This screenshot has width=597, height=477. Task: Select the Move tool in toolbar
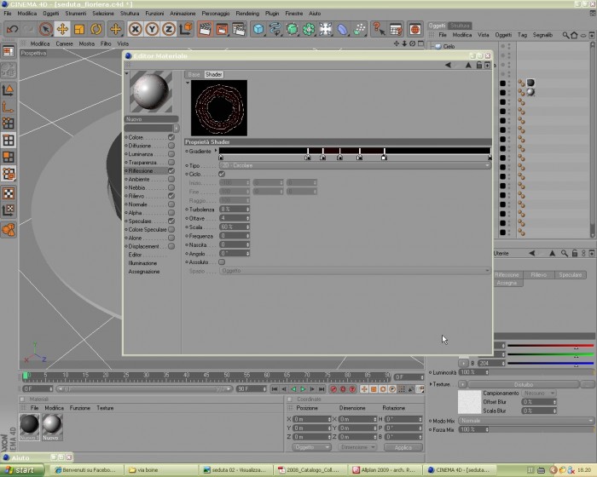(62, 29)
